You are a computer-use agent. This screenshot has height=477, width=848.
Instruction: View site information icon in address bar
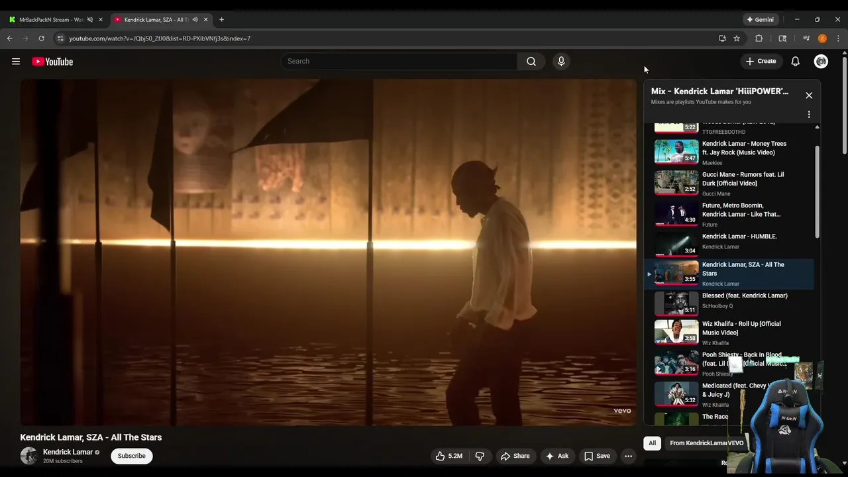point(60,38)
